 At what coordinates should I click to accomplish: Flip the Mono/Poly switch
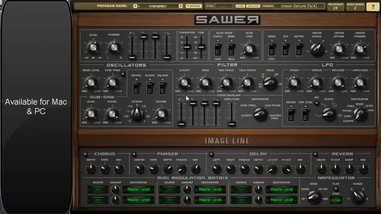coord(271,49)
